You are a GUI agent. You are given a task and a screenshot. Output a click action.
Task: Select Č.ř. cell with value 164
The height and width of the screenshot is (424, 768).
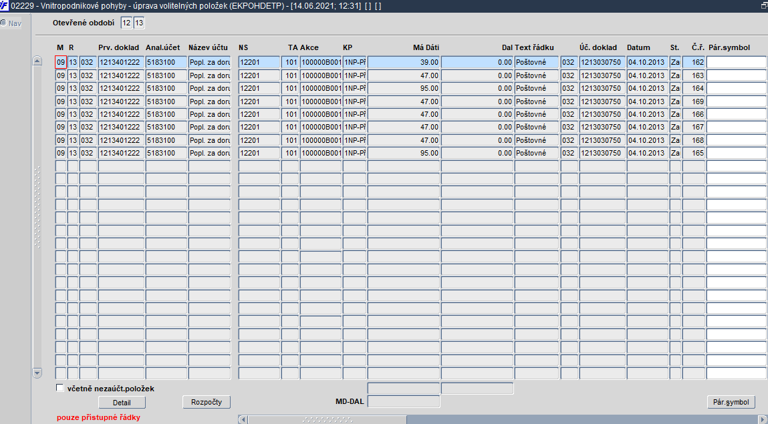tap(694, 88)
